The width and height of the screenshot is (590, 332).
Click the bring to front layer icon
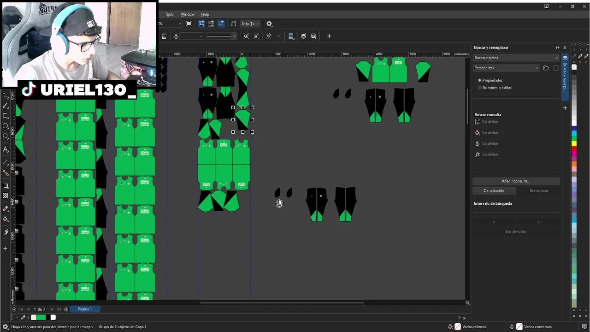coord(303,36)
